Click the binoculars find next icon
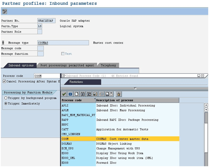Image resolution: width=209 pixels, height=167 pixels. tap(89, 94)
